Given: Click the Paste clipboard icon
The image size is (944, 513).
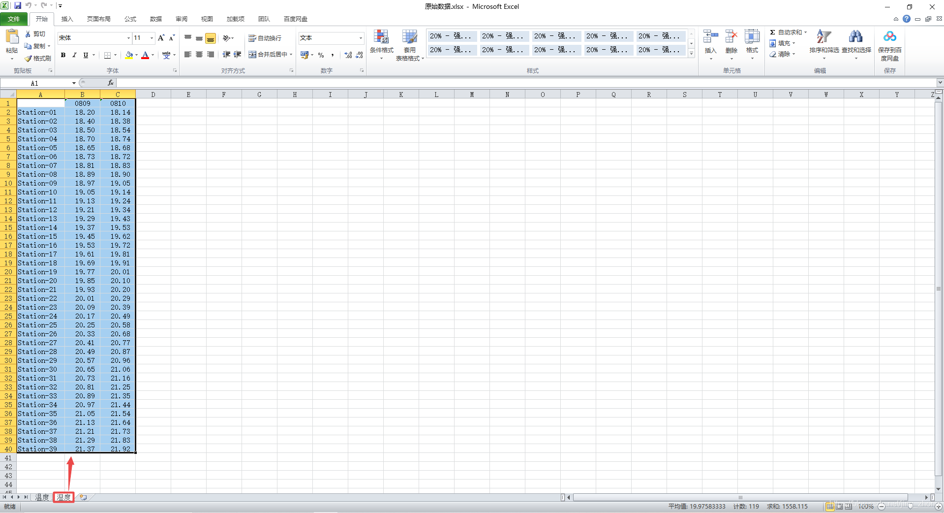Looking at the screenshot, I should 12,36.
